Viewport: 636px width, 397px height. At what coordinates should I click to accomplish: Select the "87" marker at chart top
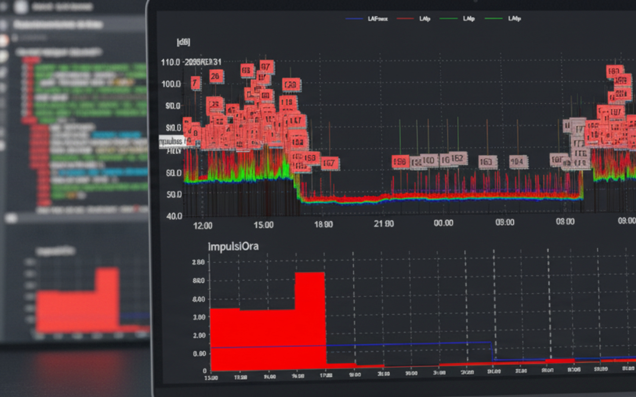[x=266, y=66]
